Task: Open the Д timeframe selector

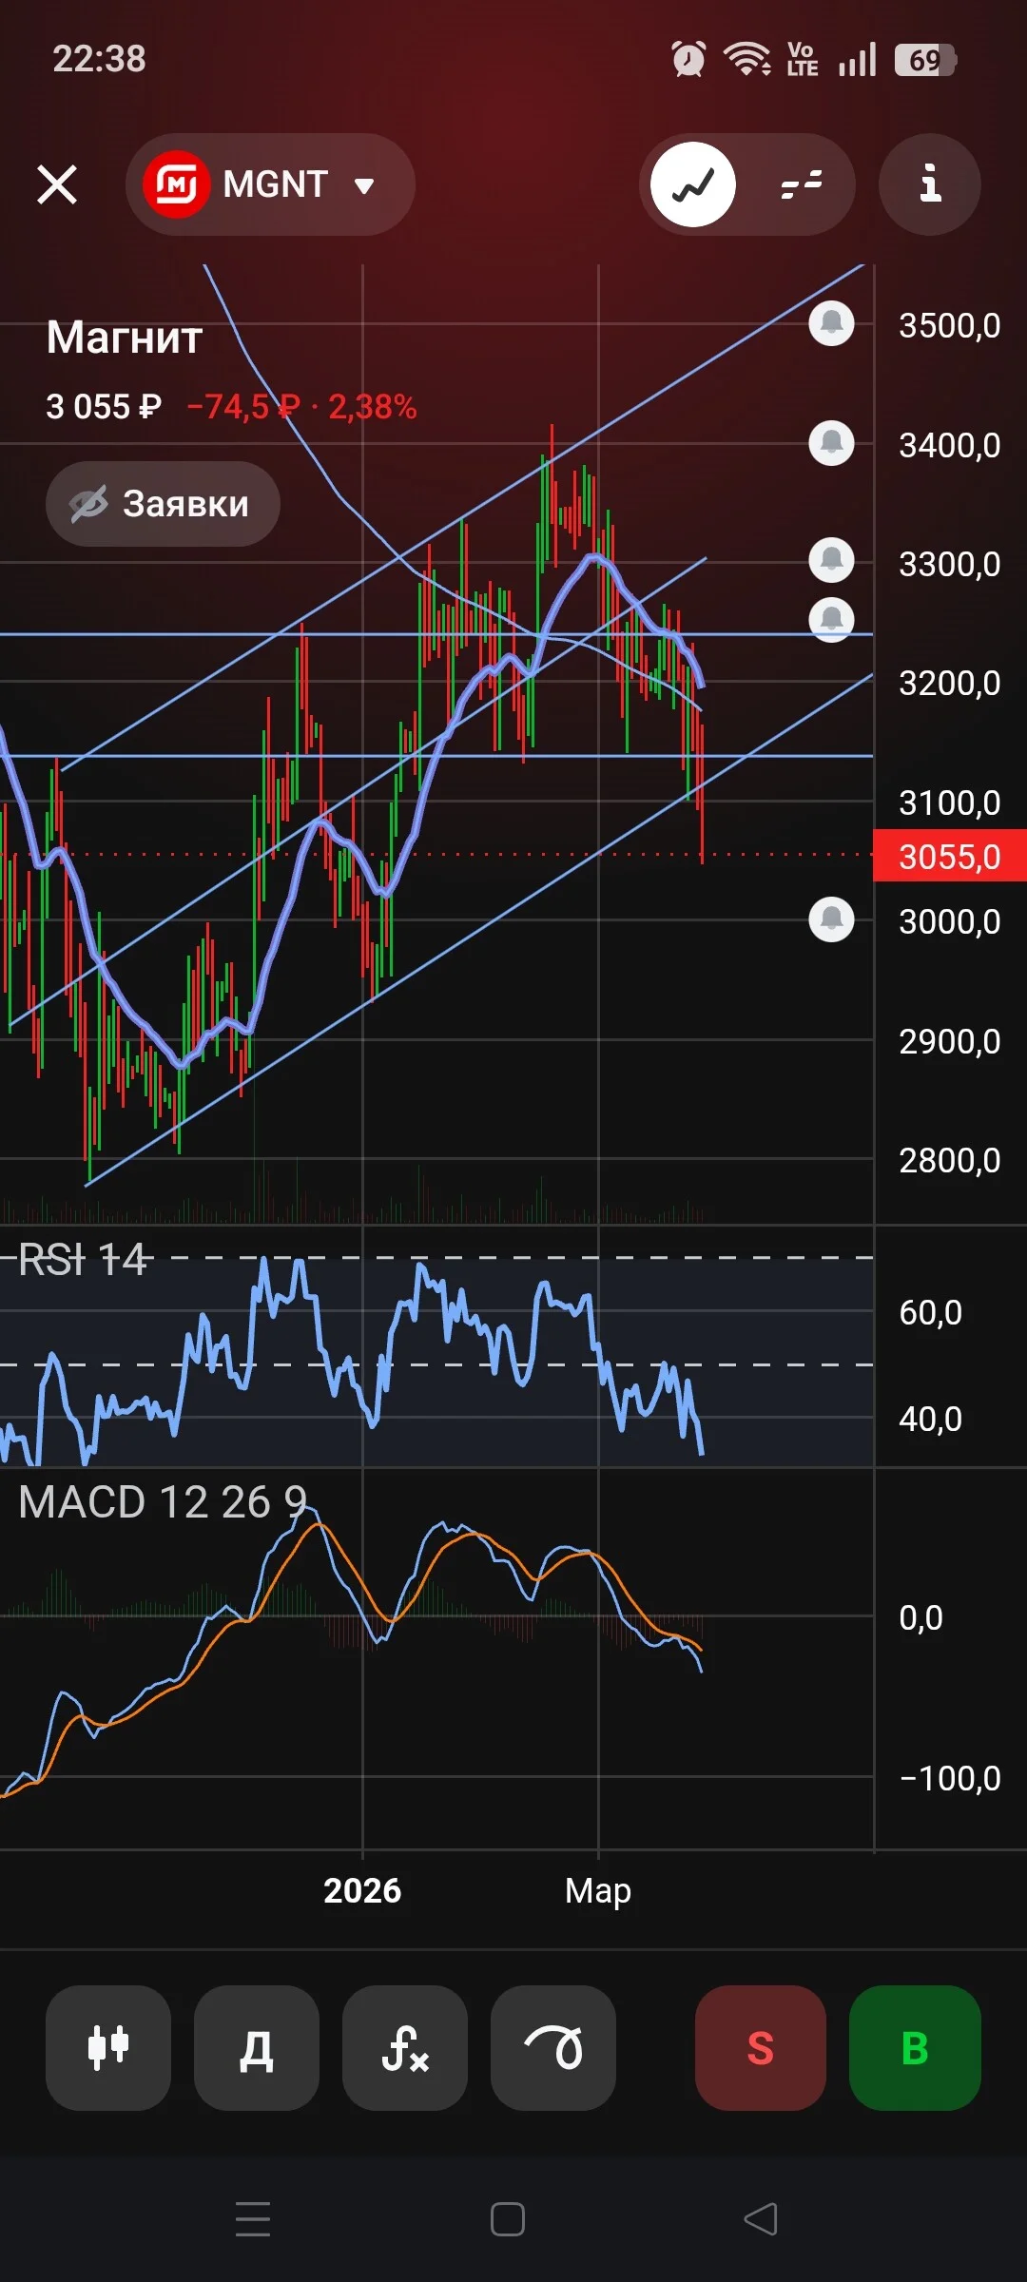Action: tap(257, 2048)
